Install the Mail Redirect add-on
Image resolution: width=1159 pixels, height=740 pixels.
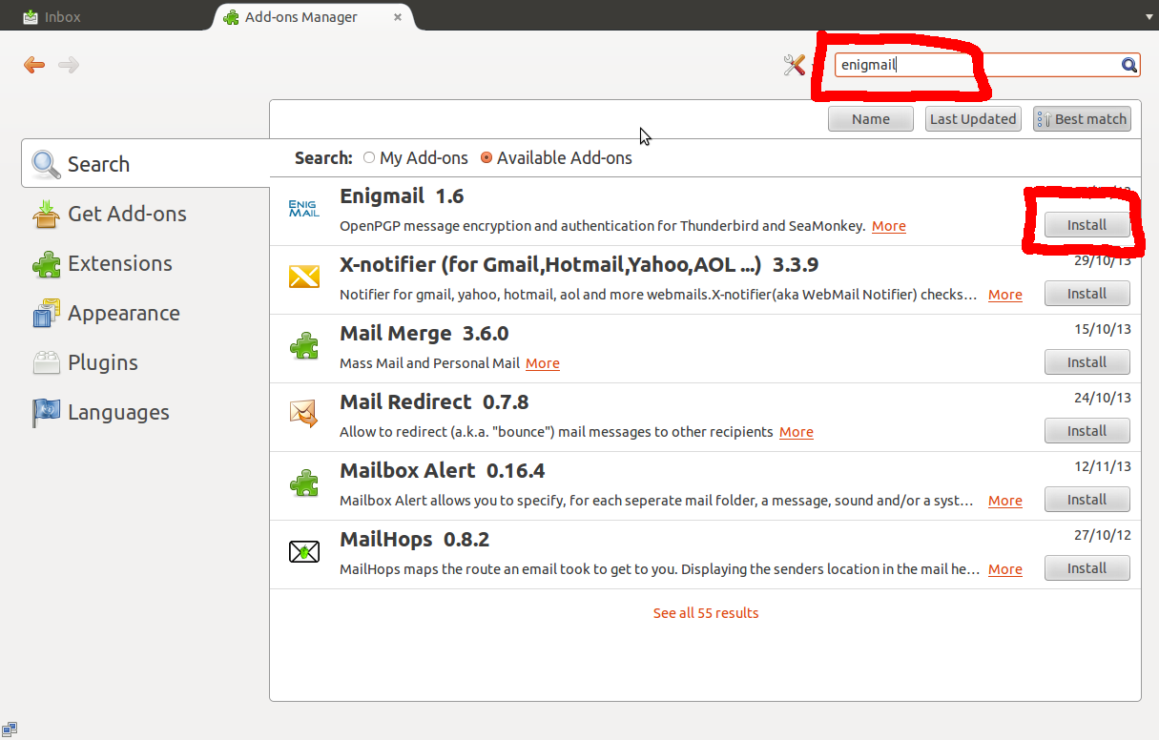1087,431
